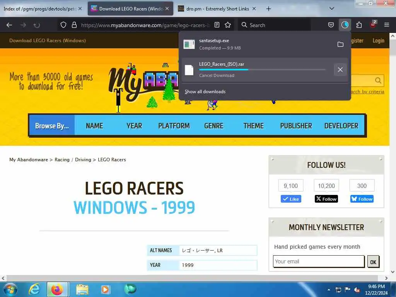Click the vertical scrollbar up arrow

393,36
